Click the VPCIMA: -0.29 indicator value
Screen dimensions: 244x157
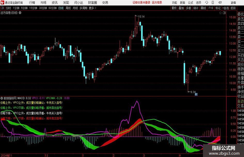(54, 98)
